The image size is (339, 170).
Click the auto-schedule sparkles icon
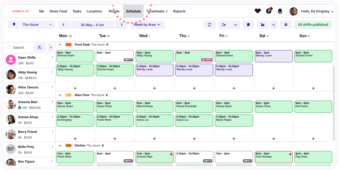(x=224, y=25)
